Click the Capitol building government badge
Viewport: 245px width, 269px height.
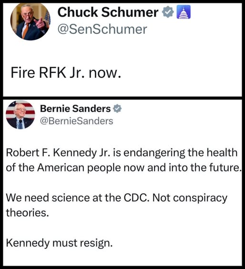(x=184, y=12)
